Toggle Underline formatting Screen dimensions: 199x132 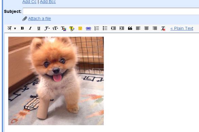pyautogui.click(x=39, y=28)
